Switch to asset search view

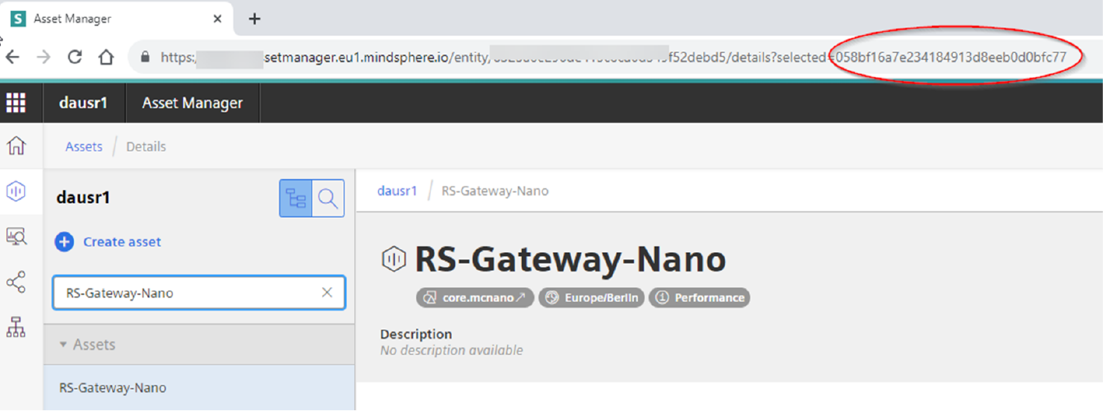(328, 198)
